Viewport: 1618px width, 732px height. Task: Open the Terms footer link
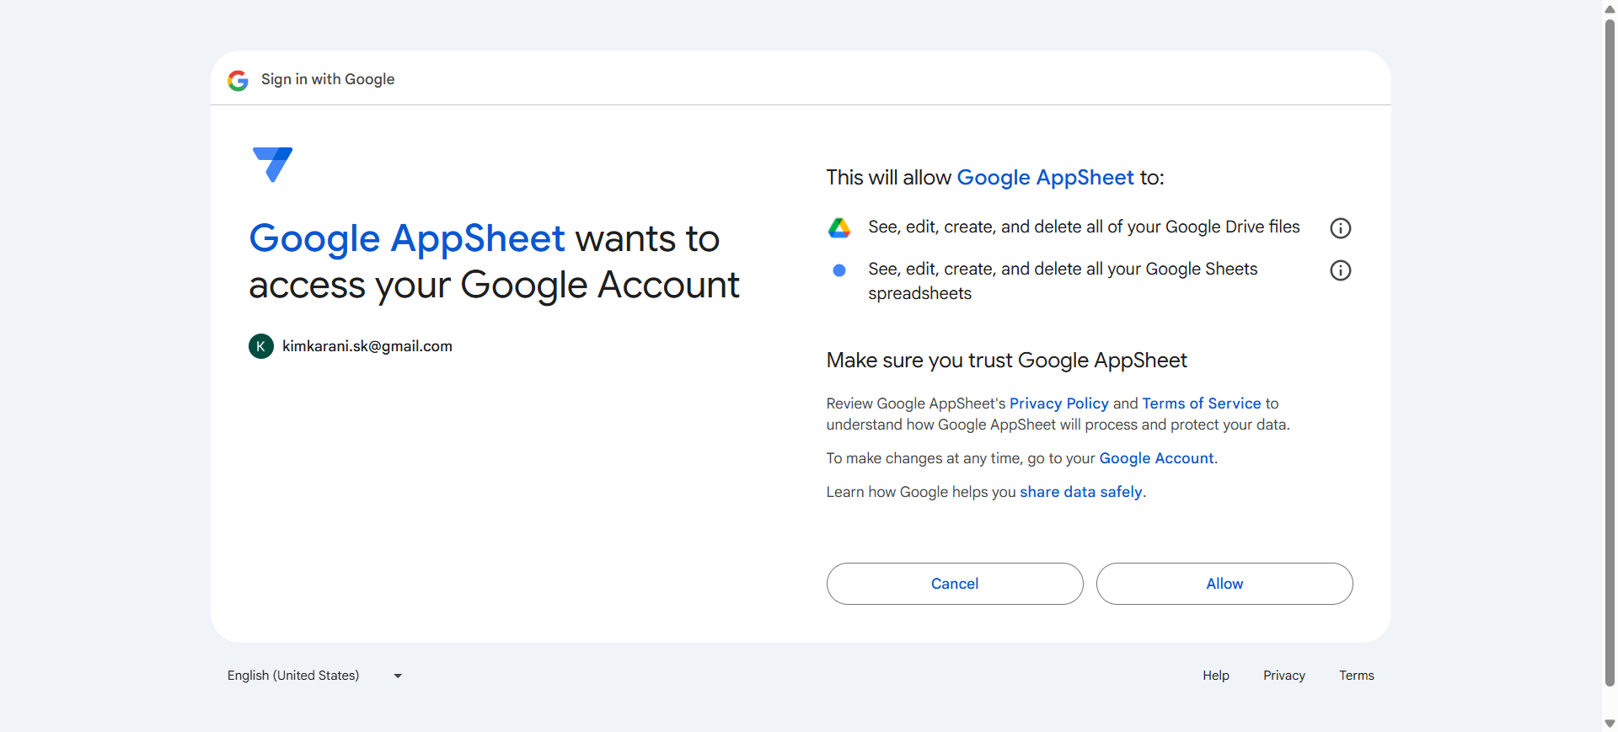1356,676
